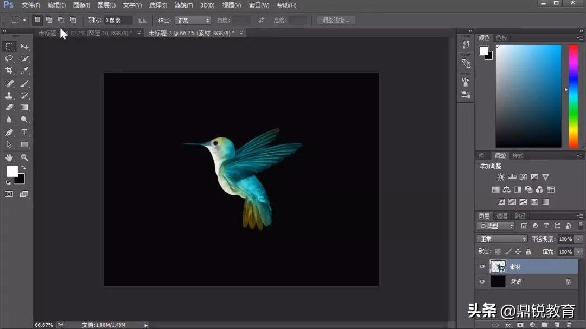This screenshot has width=586, height=329.
Task: Switch to the 通道 channels tab
Action: [x=501, y=216]
